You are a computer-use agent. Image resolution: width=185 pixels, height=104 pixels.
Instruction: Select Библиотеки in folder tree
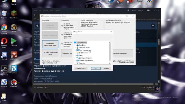[84, 53]
